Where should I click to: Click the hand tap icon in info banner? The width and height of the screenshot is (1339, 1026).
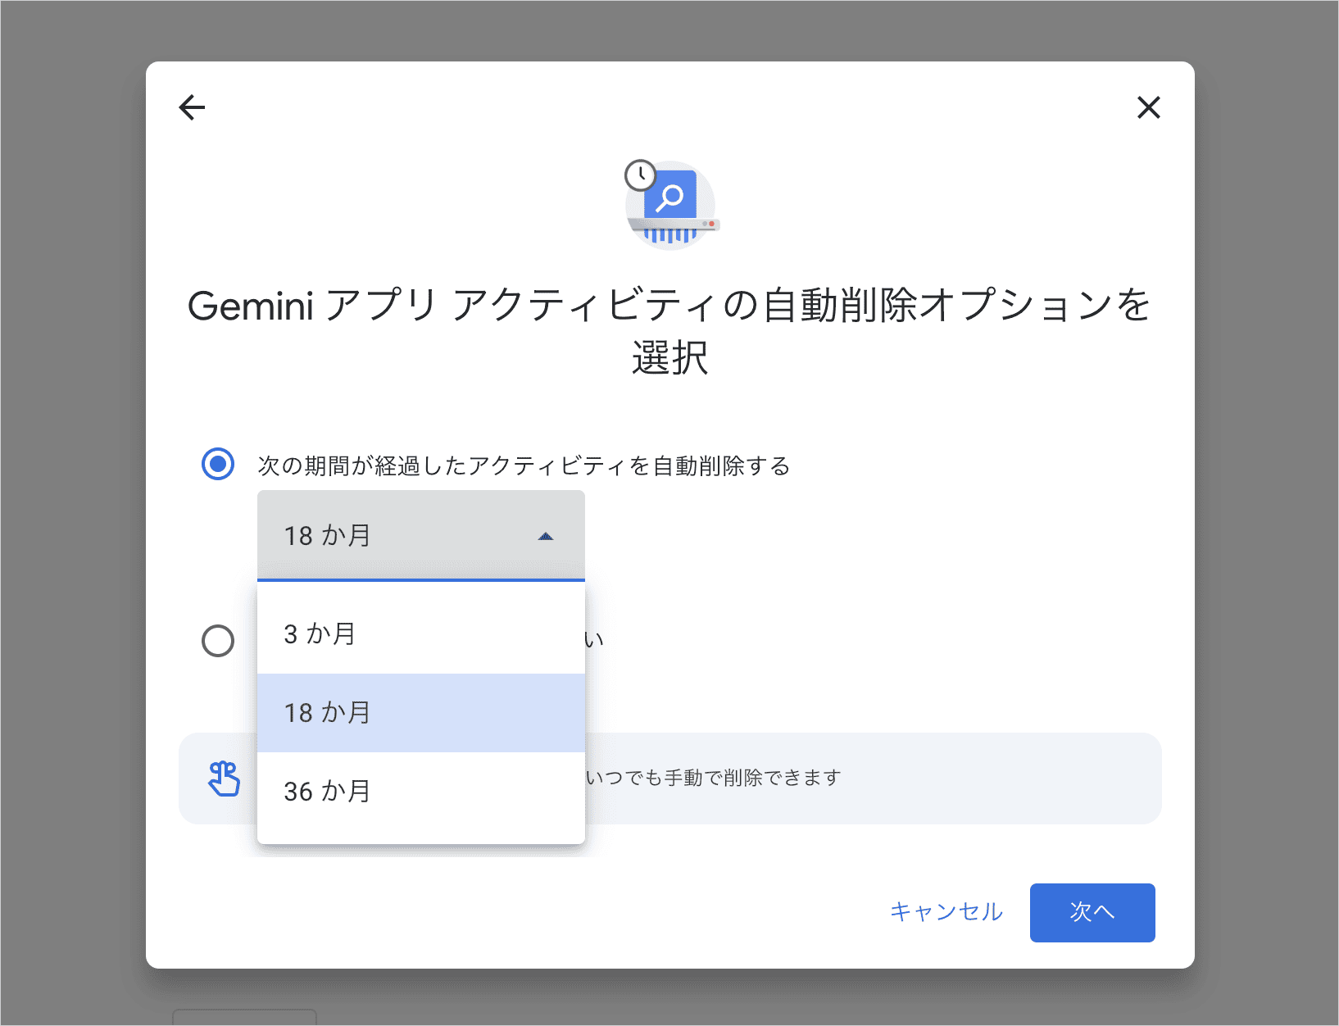click(x=224, y=779)
